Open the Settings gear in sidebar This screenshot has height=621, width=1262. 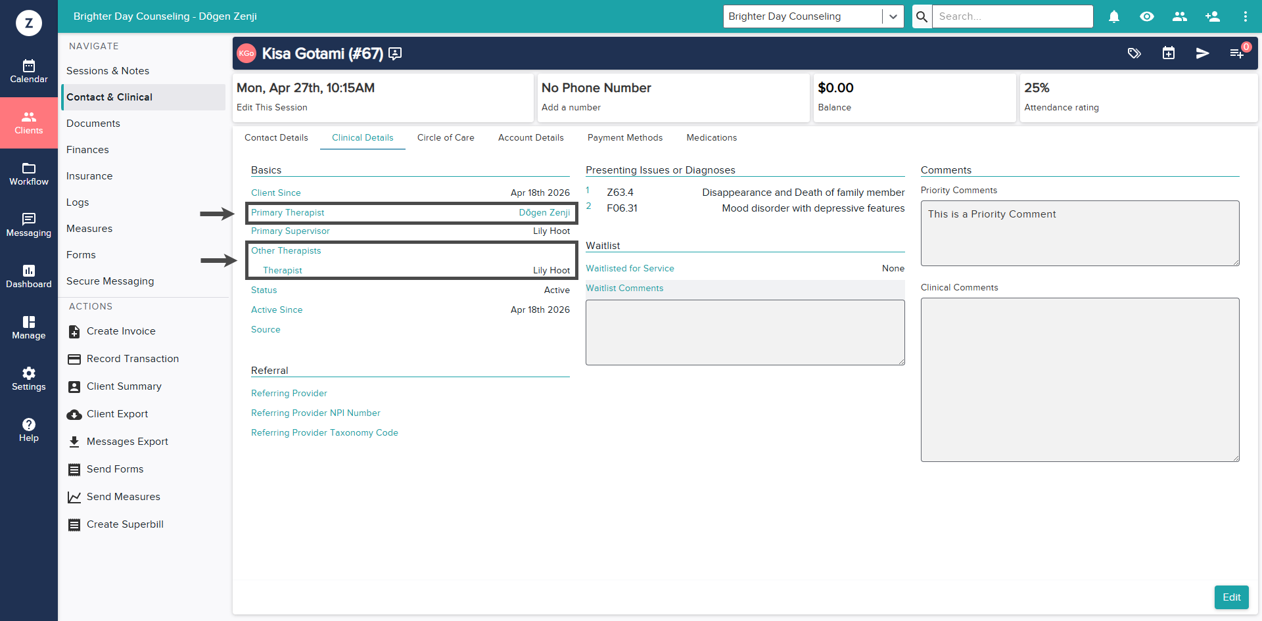click(29, 379)
